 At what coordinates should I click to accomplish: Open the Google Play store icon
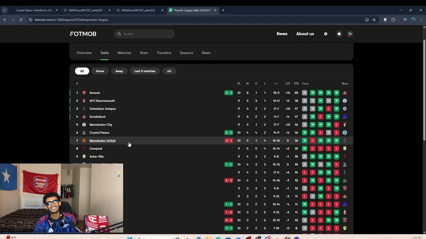click(350, 34)
